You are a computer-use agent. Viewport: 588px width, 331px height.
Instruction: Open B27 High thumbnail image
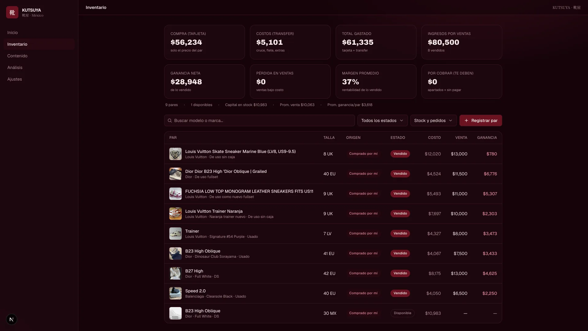(x=175, y=273)
